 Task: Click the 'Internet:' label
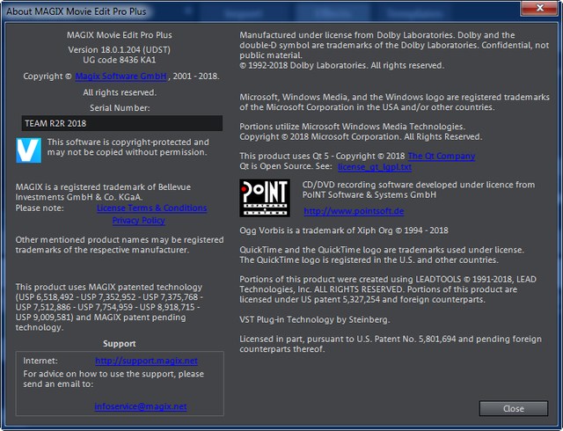40,361
